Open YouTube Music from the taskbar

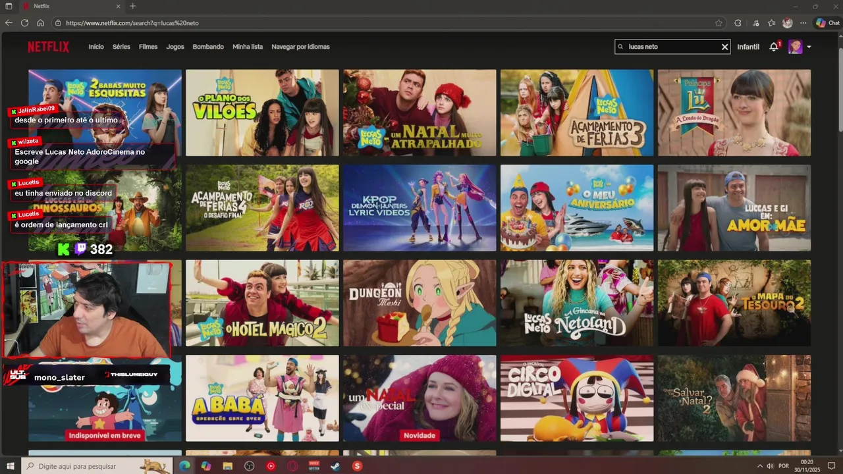coord(271,466)
